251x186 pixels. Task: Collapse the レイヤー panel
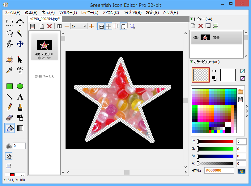tap(192, 19)
